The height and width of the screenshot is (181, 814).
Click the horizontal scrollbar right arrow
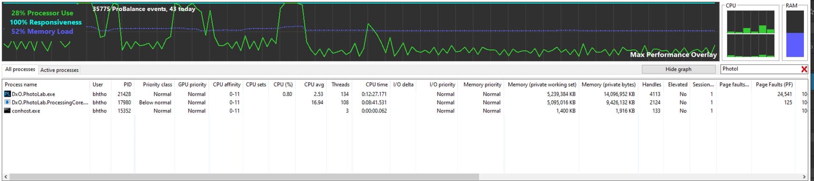pyautogui.click(x=804, y=177)
